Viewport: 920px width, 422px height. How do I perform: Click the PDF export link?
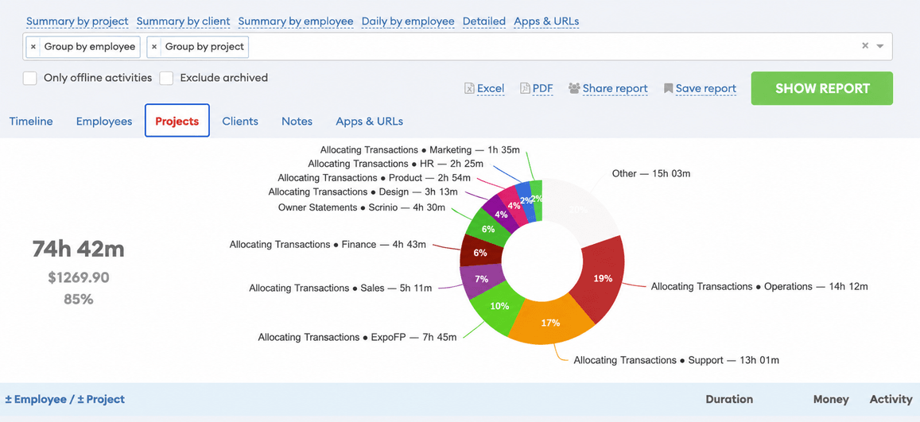tap(543, 89)
